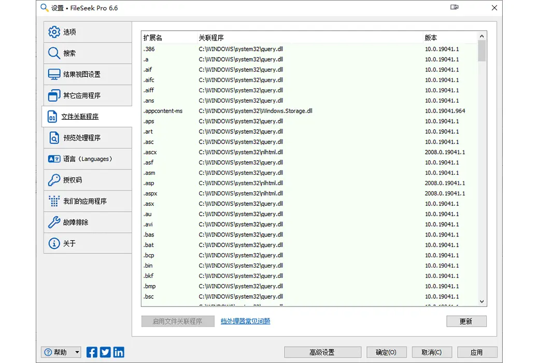Select the .ans extension row
The height and width of the screenshot is (363, 539).
[x=309, y=101]
